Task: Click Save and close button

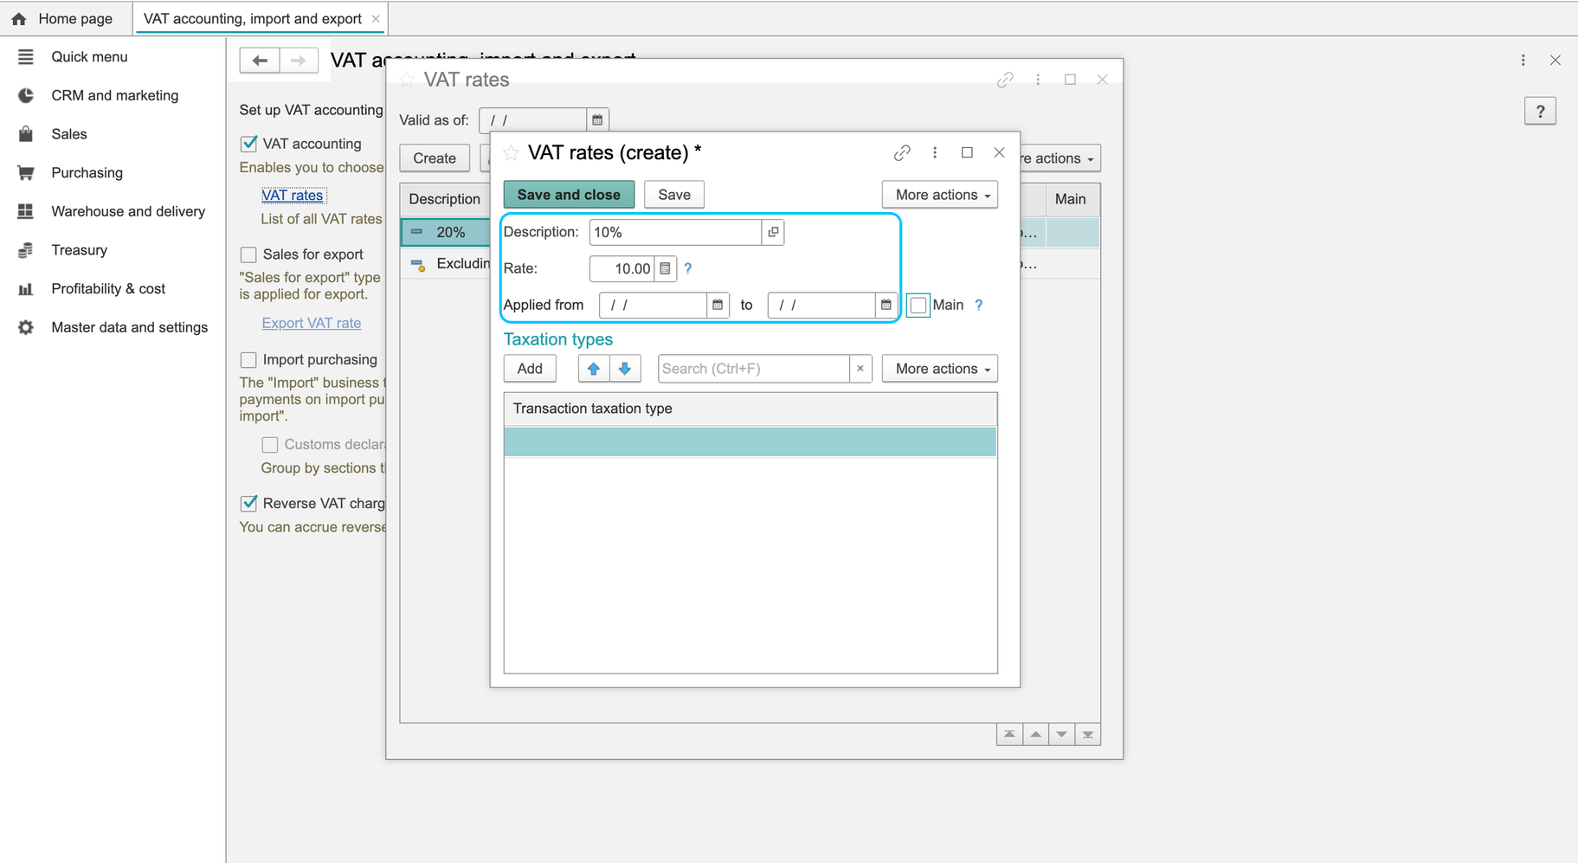Action: pos(569,195)
